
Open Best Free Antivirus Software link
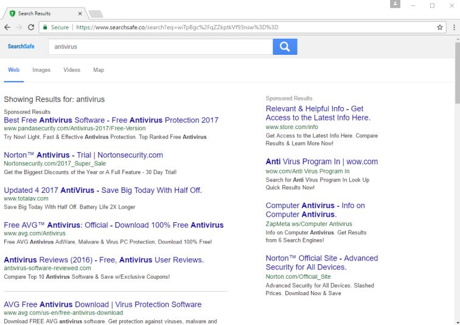[x=111, y=120]
